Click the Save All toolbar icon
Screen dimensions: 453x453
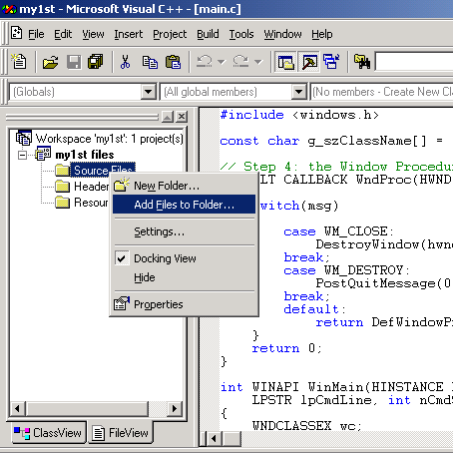point(96,62)
